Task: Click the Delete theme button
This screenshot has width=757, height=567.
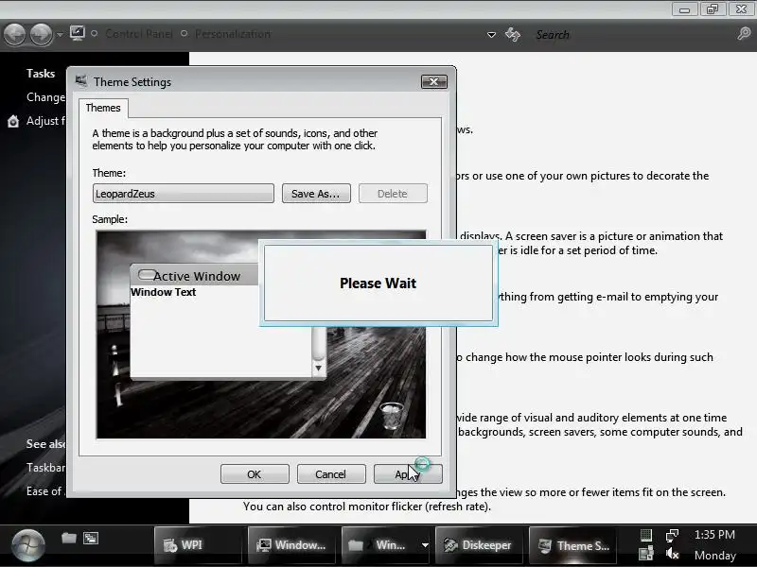Action: [393, 194]
